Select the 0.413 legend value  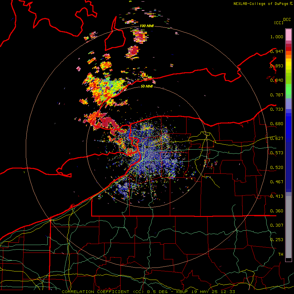pos(277,196)
